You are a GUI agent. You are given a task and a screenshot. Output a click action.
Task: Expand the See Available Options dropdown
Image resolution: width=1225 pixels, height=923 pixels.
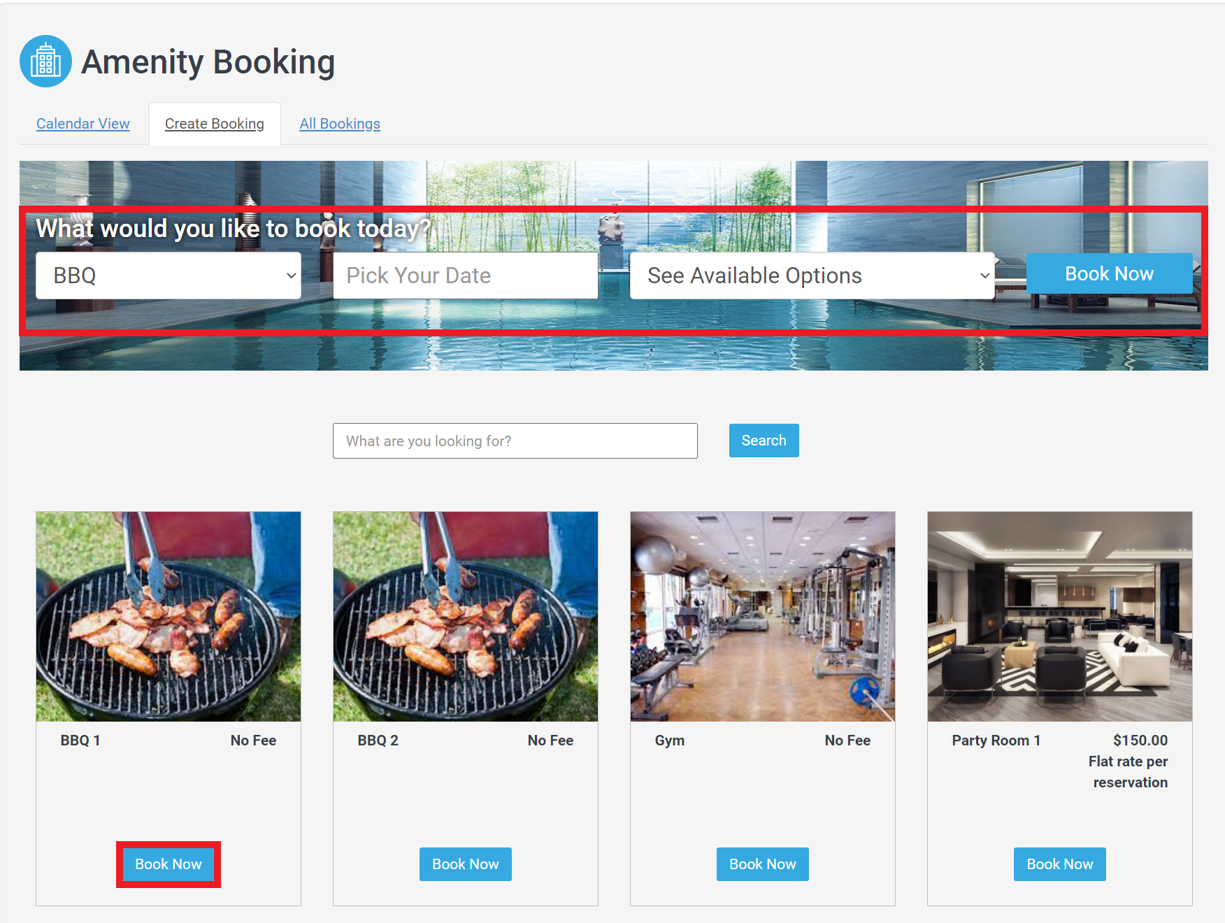coord(812,276)
